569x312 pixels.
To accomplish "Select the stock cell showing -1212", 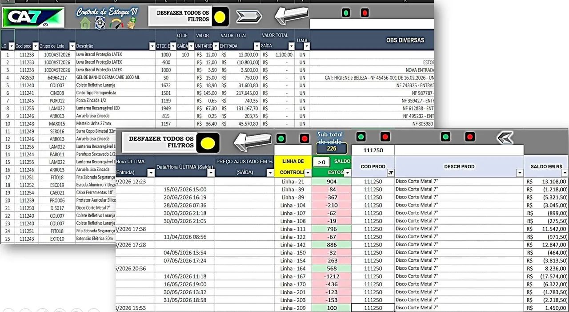I will [332, 276].
